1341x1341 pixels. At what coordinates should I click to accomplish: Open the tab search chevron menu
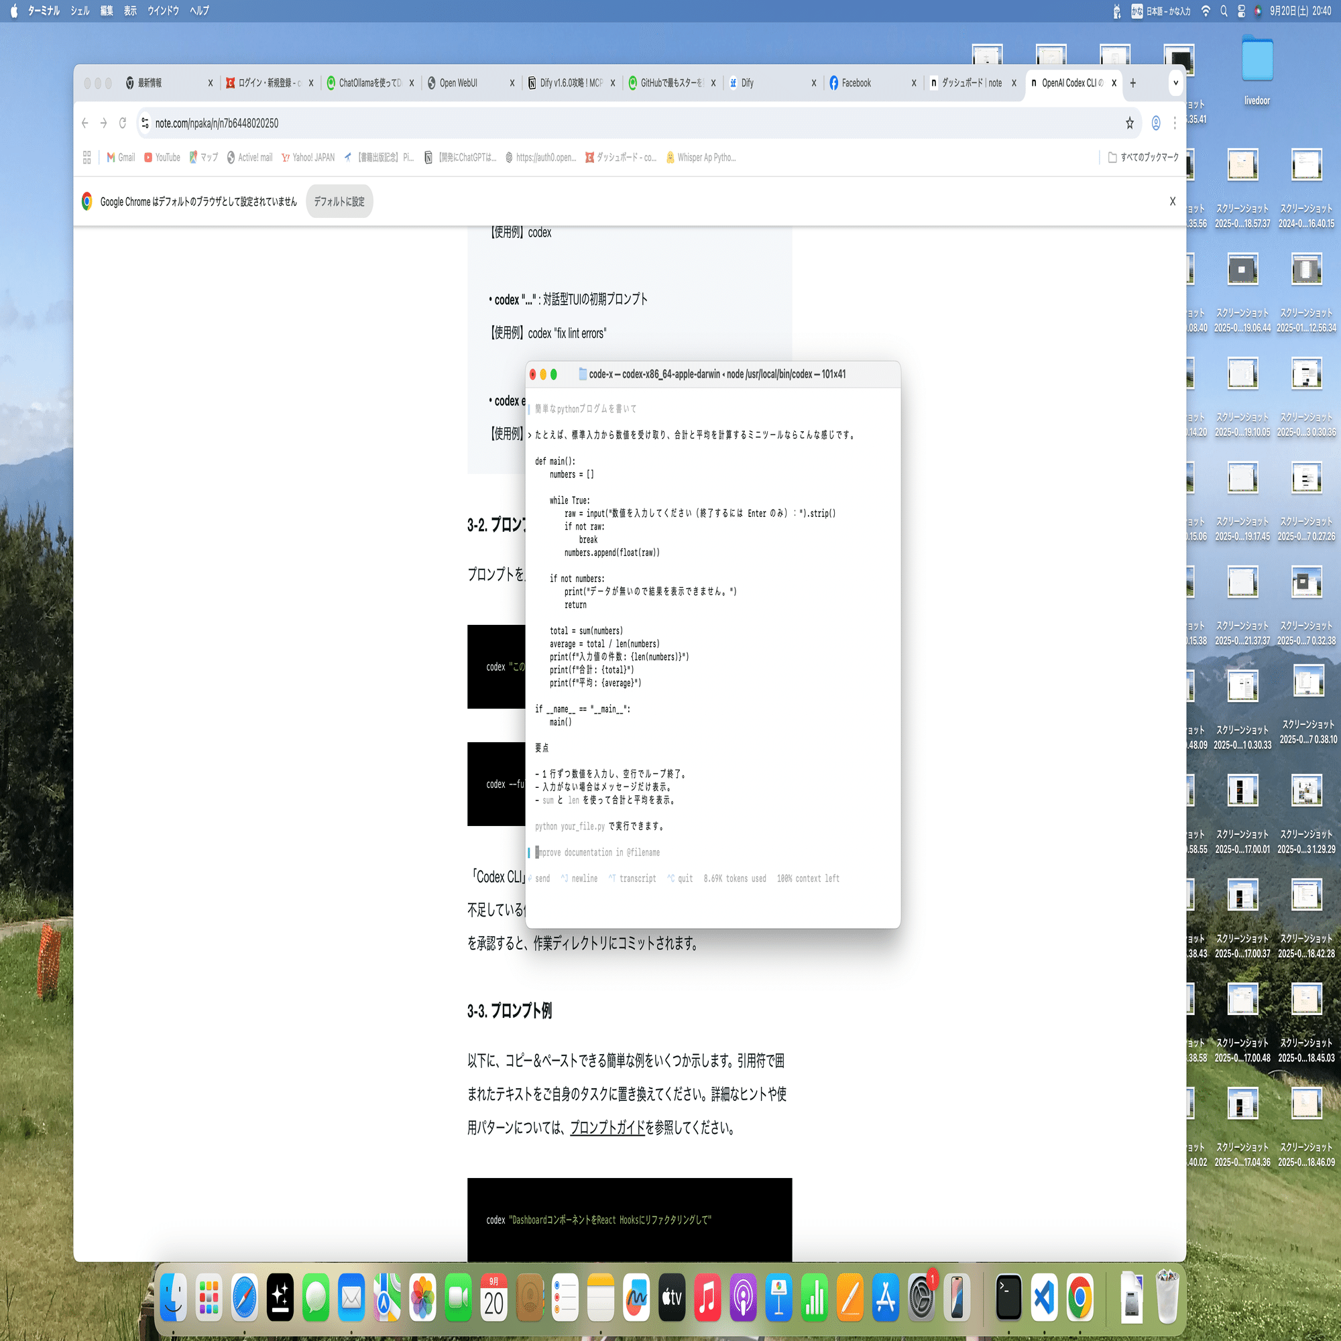click(1175, 82)
